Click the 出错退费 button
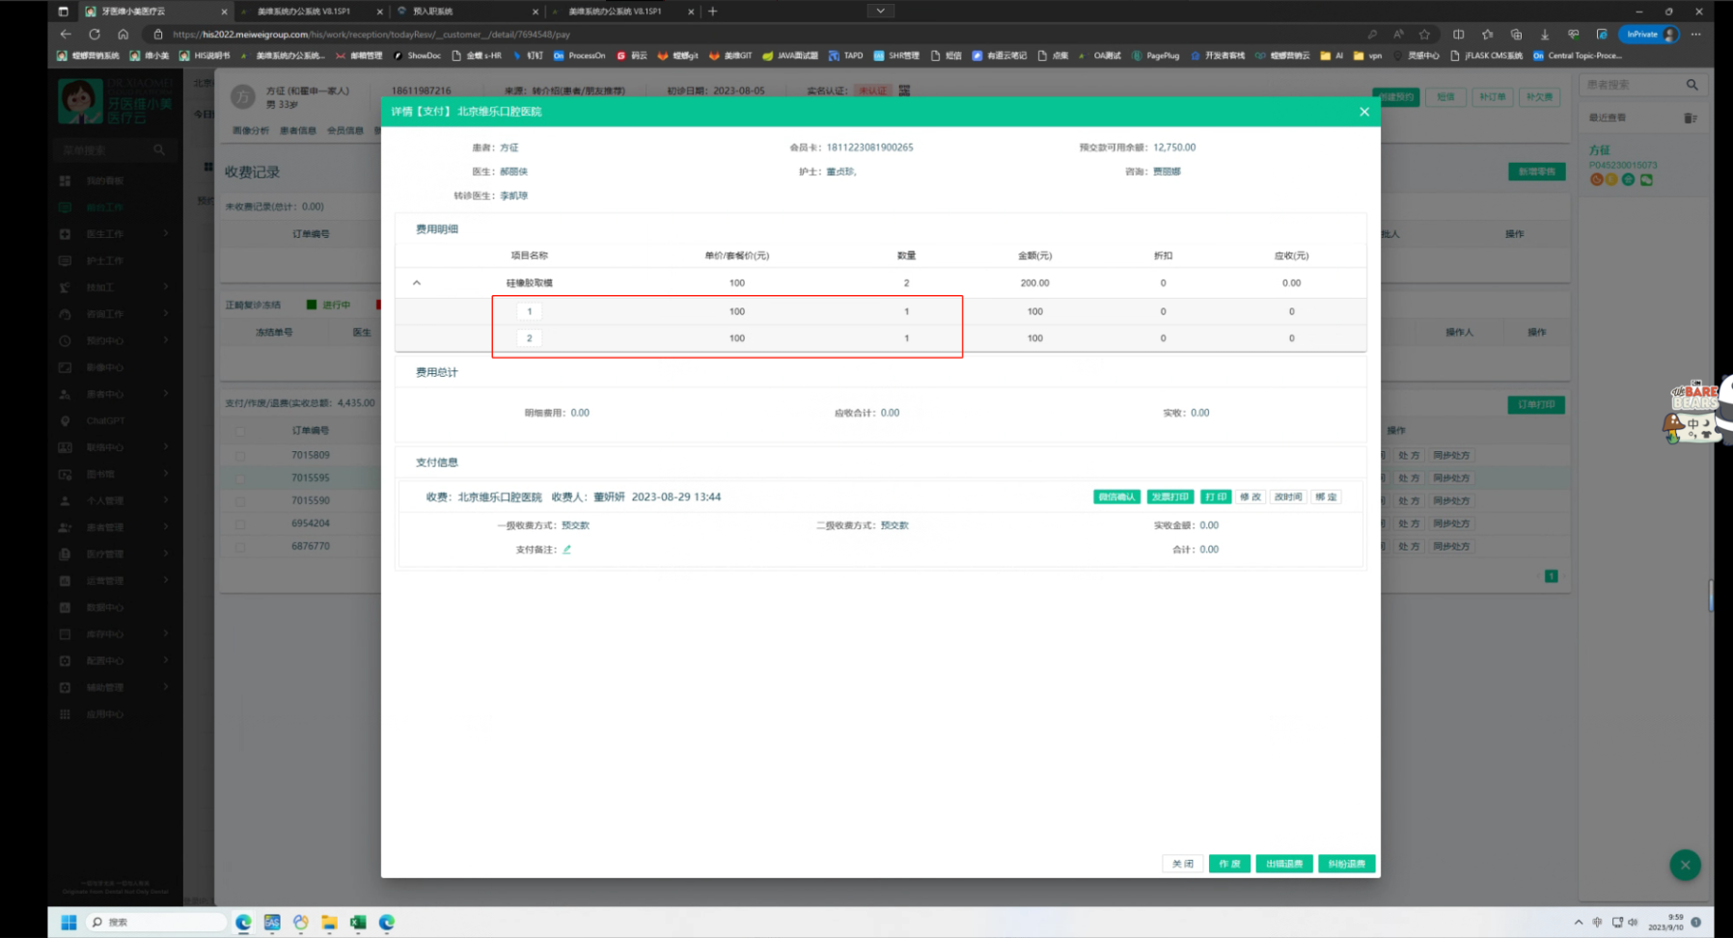1733x938 pixels. pos(1283,864)
